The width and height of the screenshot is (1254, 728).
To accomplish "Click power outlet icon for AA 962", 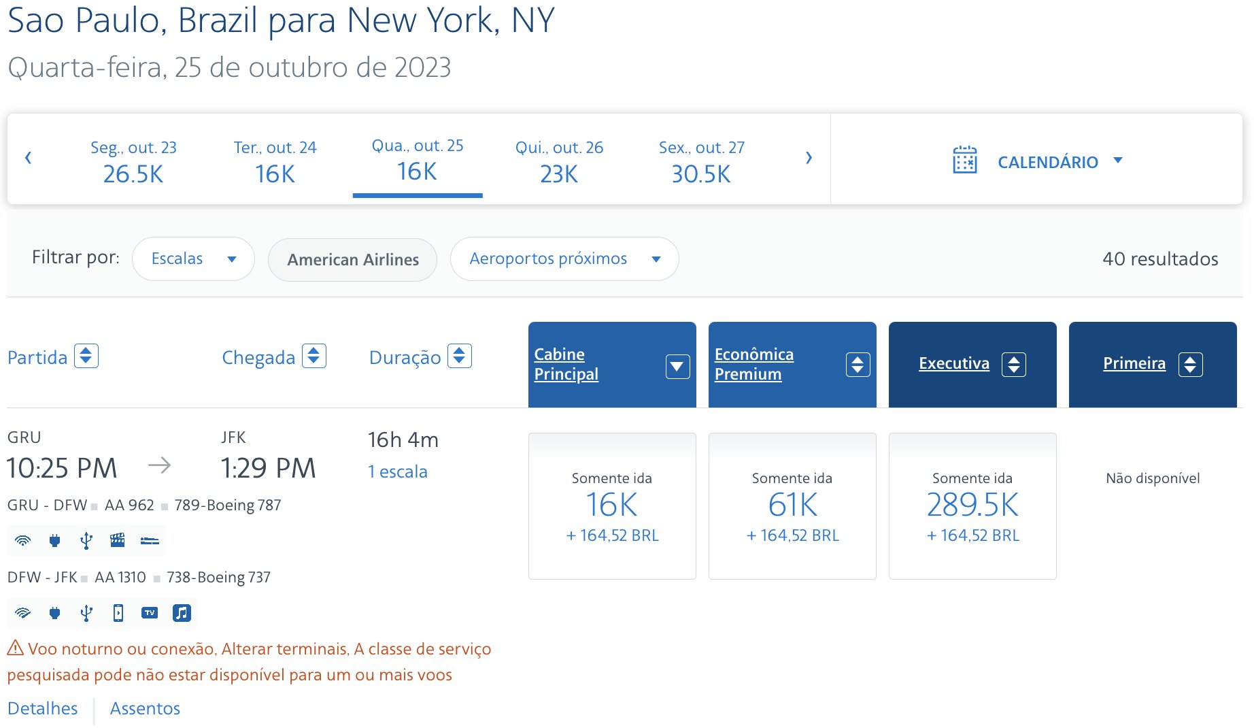I will pos(55,541).
